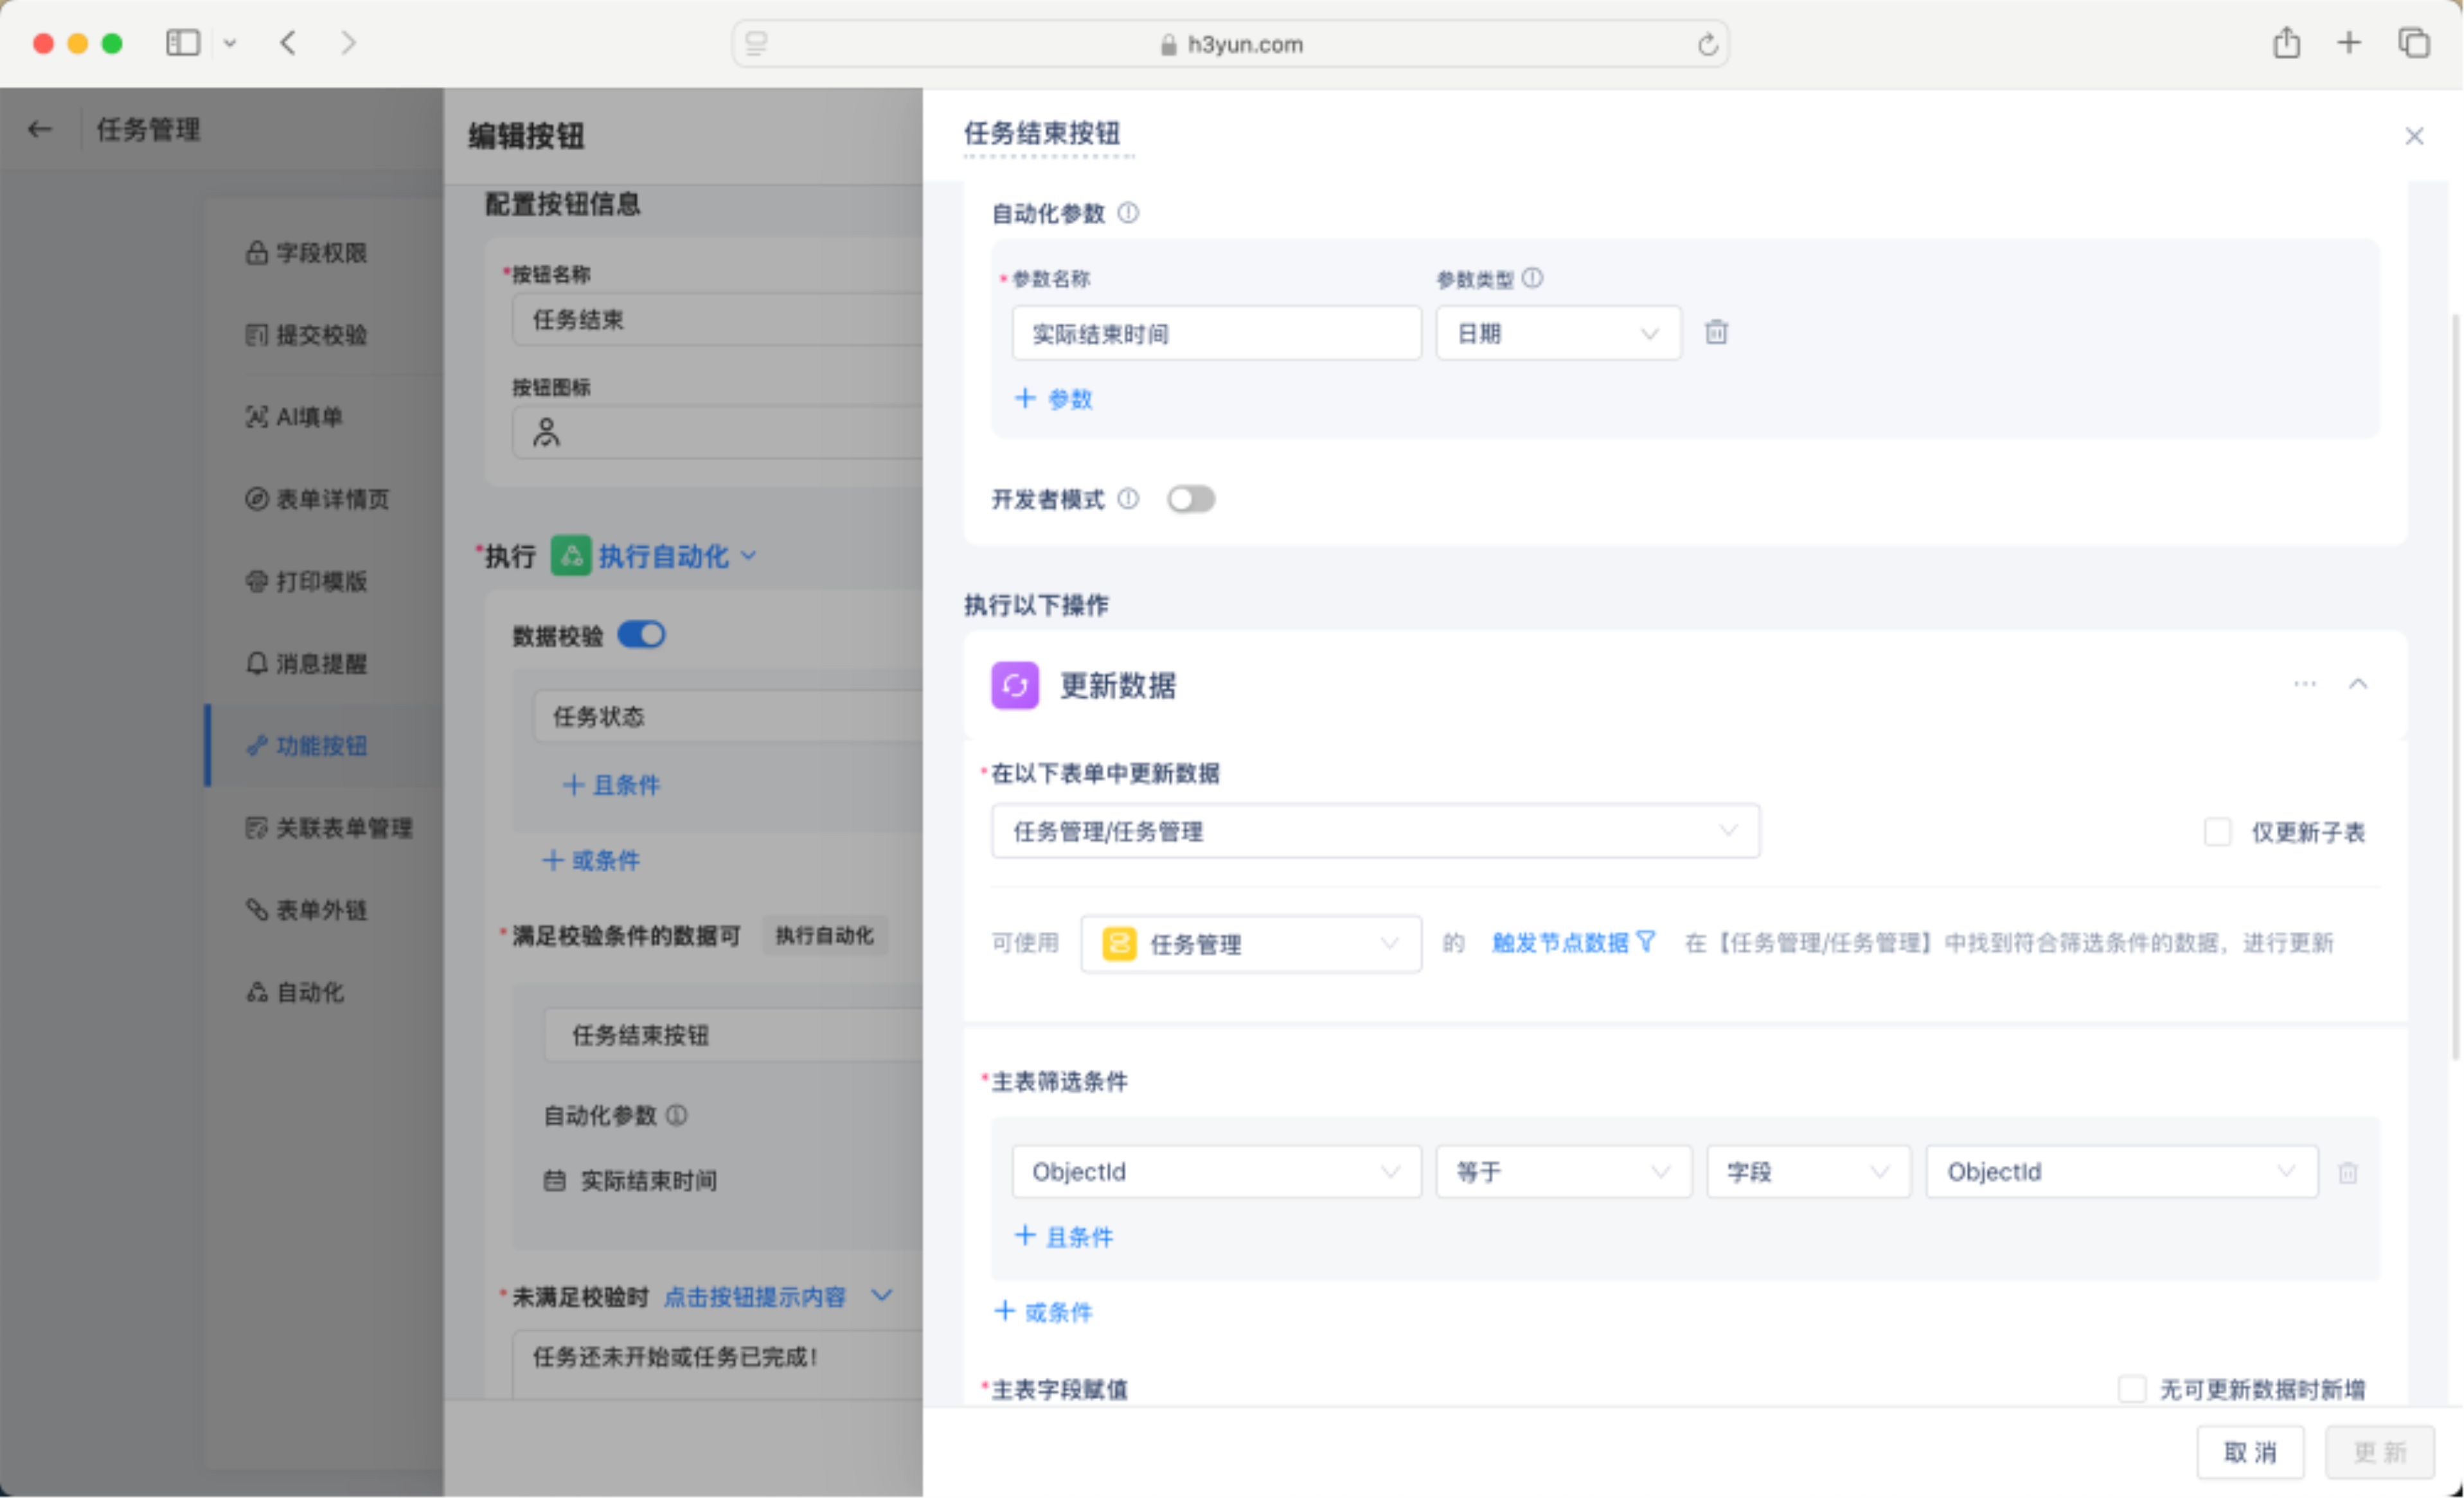Click Safari share icon in toolbar
The image size is (2464, 1498).
(x=2286, y=44)
